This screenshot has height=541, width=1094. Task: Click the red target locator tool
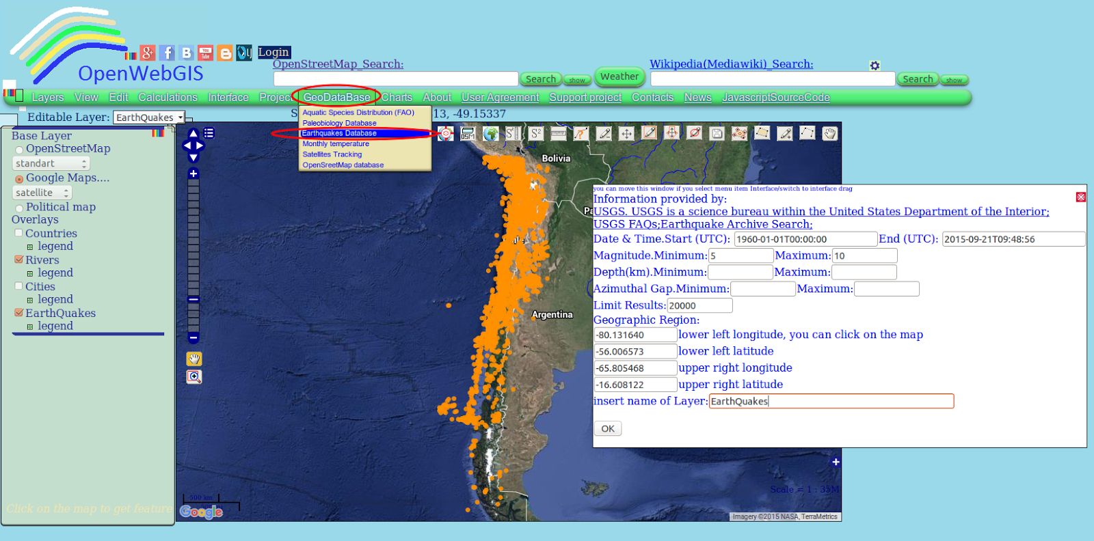click(x=446, y=133)
